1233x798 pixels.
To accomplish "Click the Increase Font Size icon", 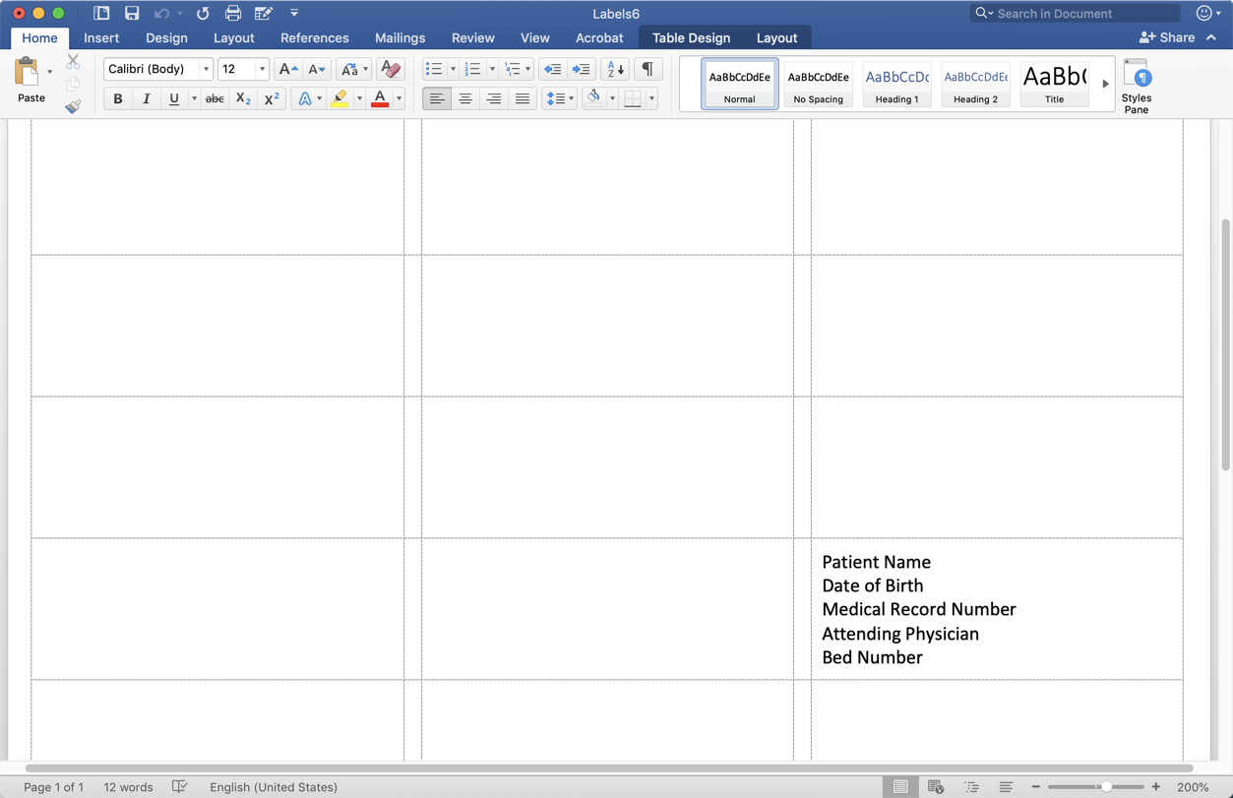I will (x=287, y=69).
